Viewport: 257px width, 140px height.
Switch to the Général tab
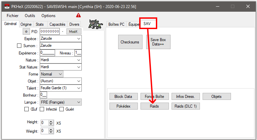click(x=10, y=24)
